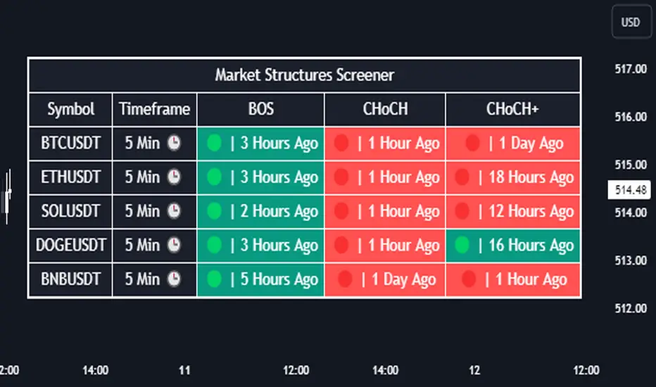Click the red dot in ETHUSDT CHoCH+ cell
656x387 pixels.
click(462, 177)
